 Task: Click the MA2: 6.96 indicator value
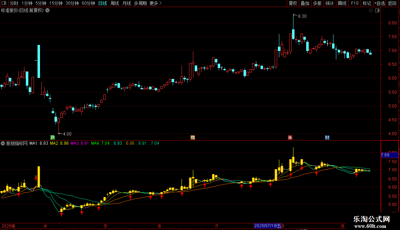pyautogui.click(x=59, y=143)
